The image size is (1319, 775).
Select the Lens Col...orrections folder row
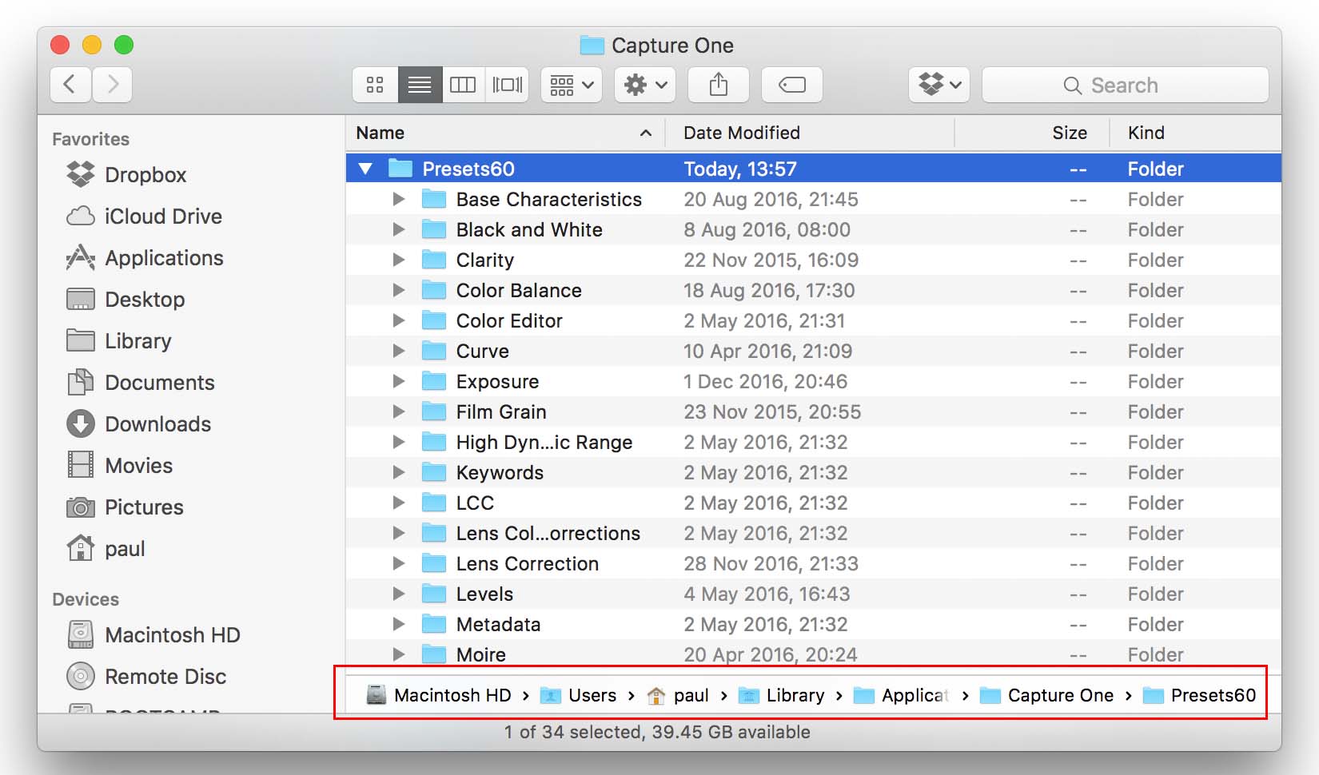(x=813, y=533)
